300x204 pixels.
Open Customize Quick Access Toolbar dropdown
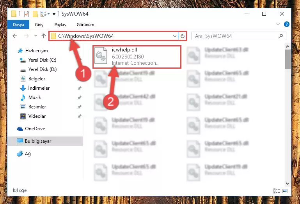[x=54, y=14]
